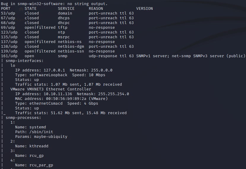Viewport: 246px width, 169px height.
Task: Click the snmp-interfaces heading line
Action: point(24,61)
